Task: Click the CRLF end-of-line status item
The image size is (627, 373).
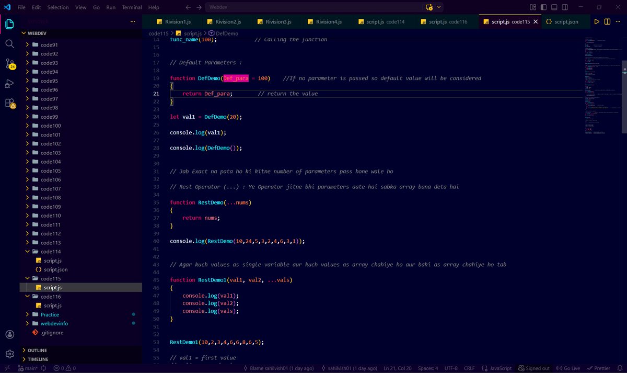Action: point(469,368)
